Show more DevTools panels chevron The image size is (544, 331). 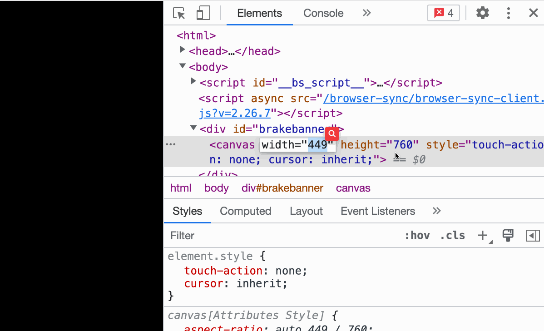[367, 13]
